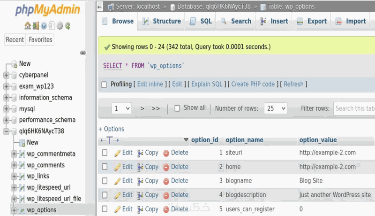Jump to last page with >> button

click(x=156, y=109)
